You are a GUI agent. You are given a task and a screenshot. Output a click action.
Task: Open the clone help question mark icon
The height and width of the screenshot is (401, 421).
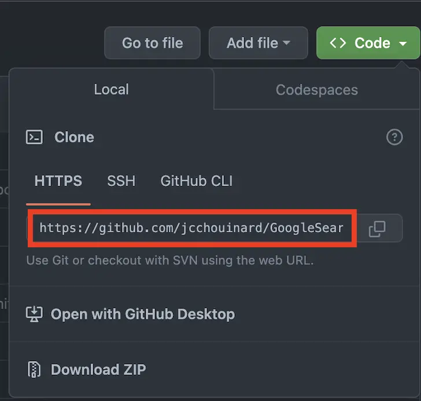click(x=394, y=137)
